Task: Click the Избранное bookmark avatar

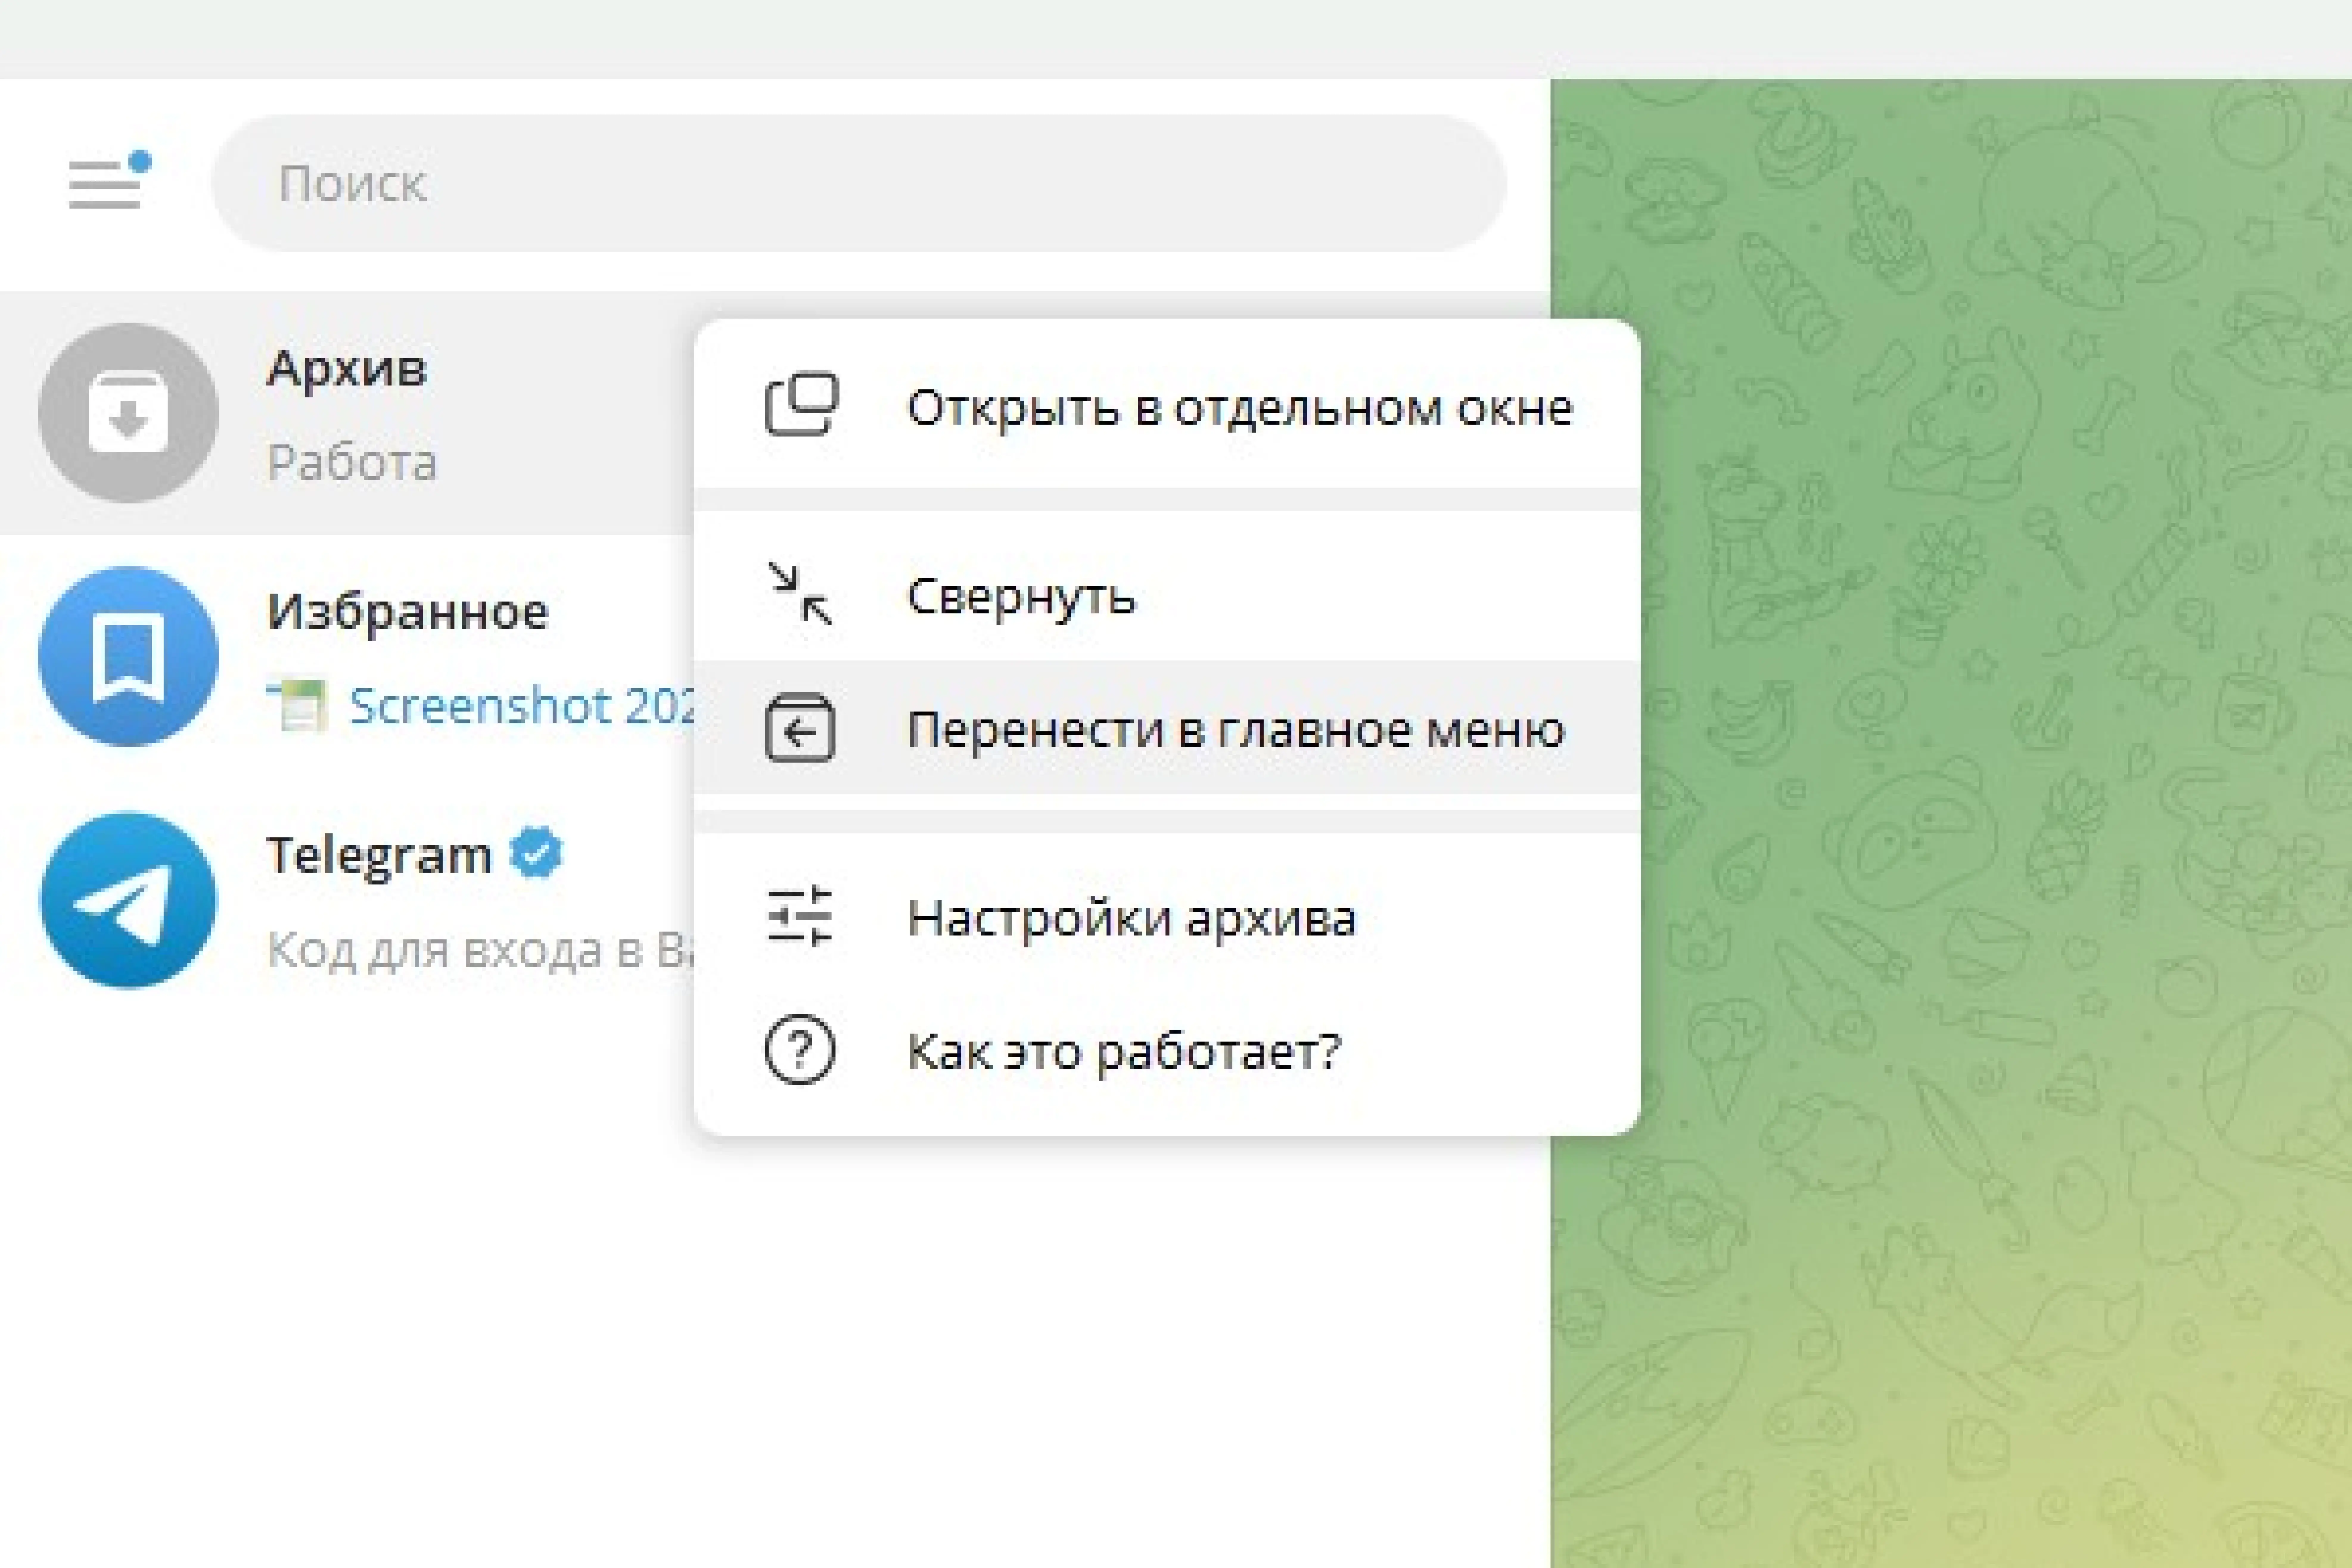Action: click(128, 656)
